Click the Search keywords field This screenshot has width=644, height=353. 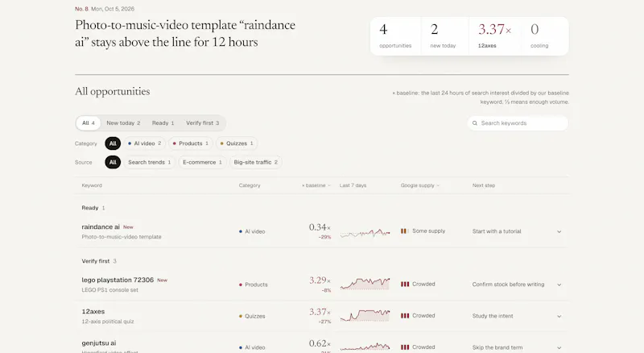click(518, 123)
